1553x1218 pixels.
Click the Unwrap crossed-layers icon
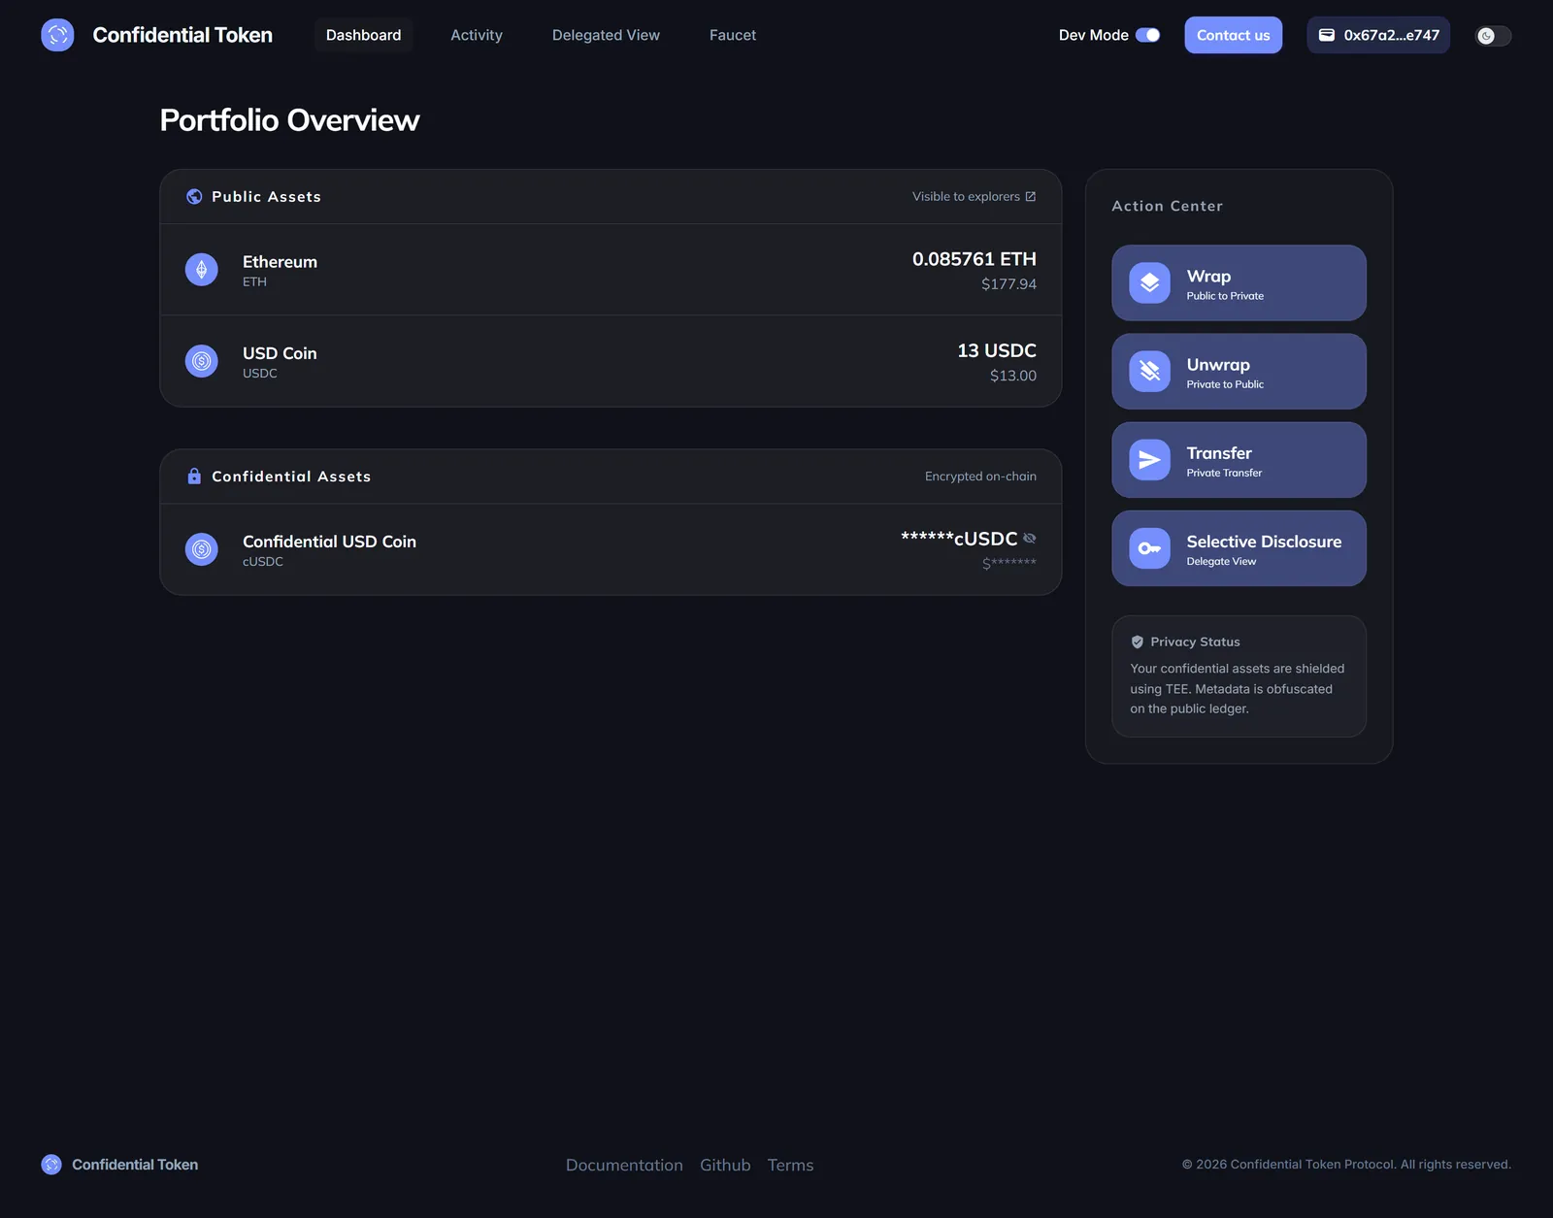coord(1149,371)
